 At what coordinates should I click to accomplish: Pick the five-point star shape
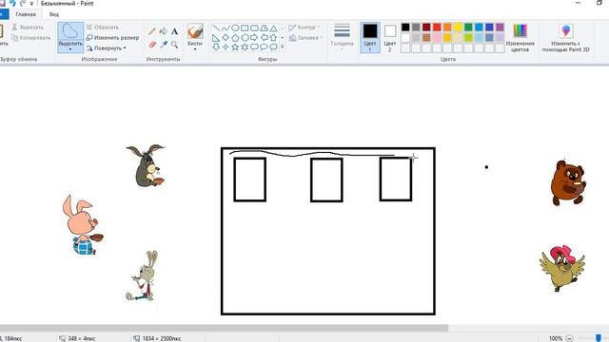point(235,47)
